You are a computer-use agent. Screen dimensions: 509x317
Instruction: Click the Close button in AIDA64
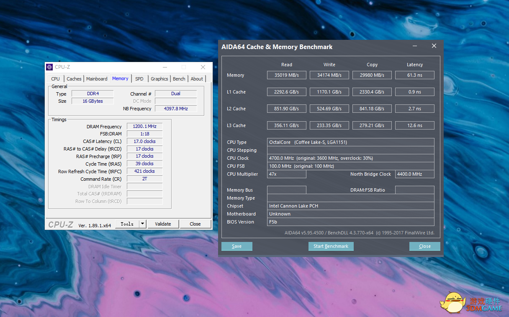tap(425, 246)
